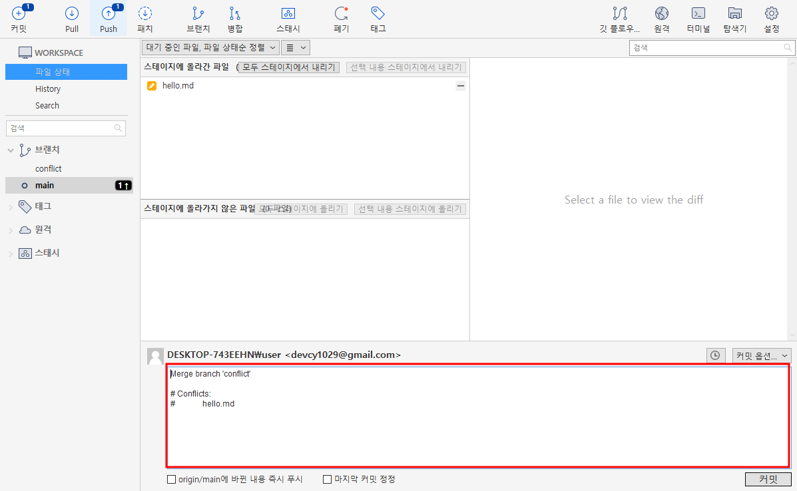Expand the 스태시 section chevron
Image resolution: width=797 pixels, height=491 pixels.
[x=11, y=253]
